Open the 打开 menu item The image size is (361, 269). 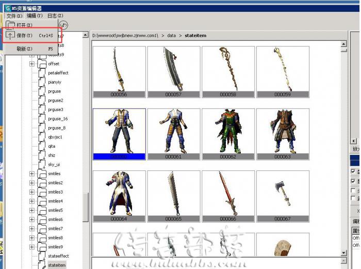(x=24, y=25)
